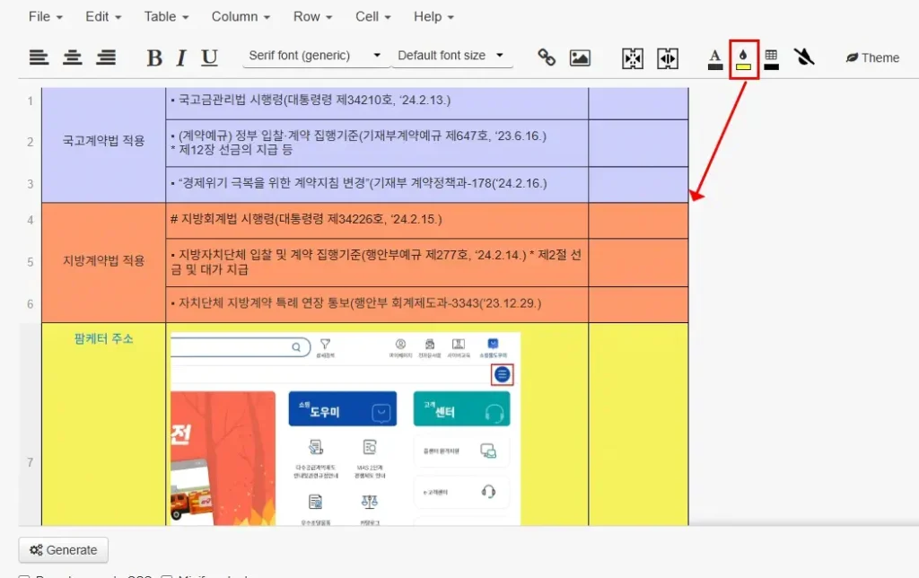Open the Theme selector
Viewport: 919px width, 578px height.
(871, 57)
